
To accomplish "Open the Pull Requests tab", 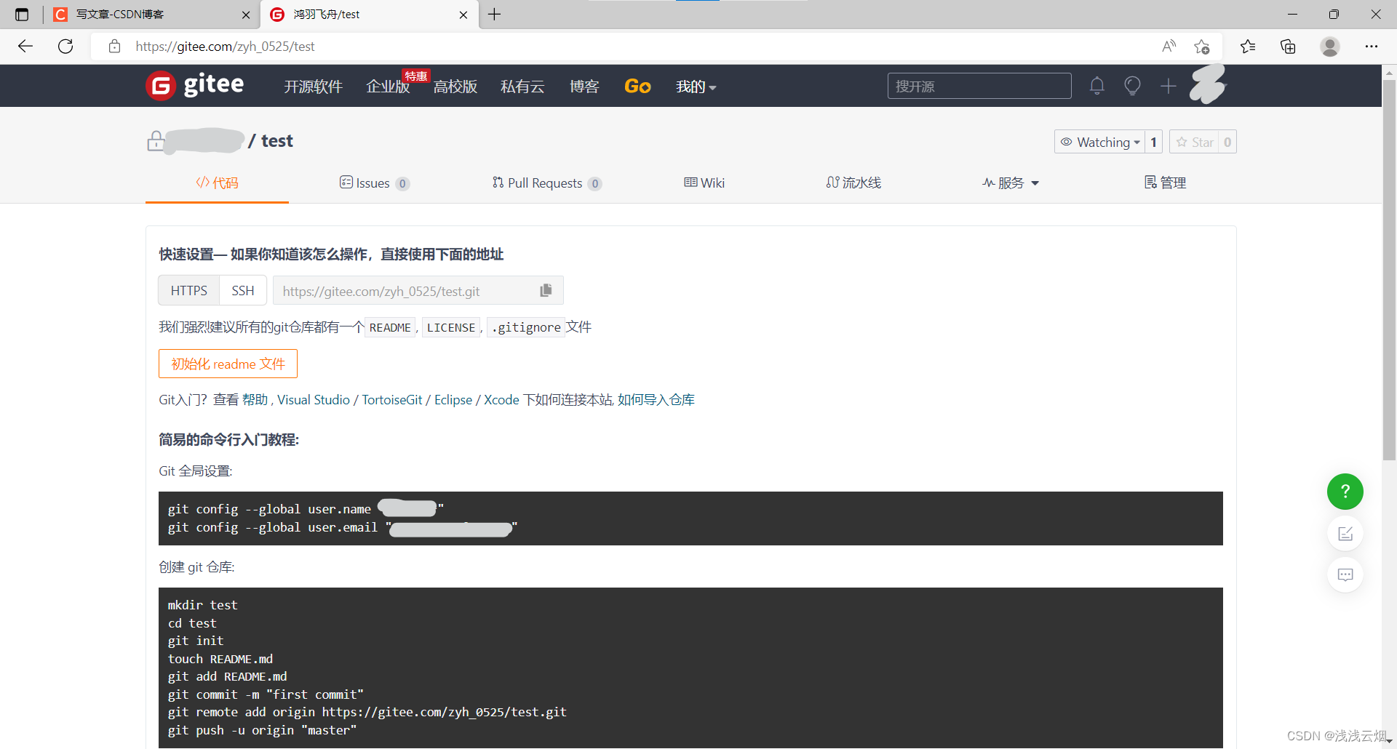I will pos(546,183).
